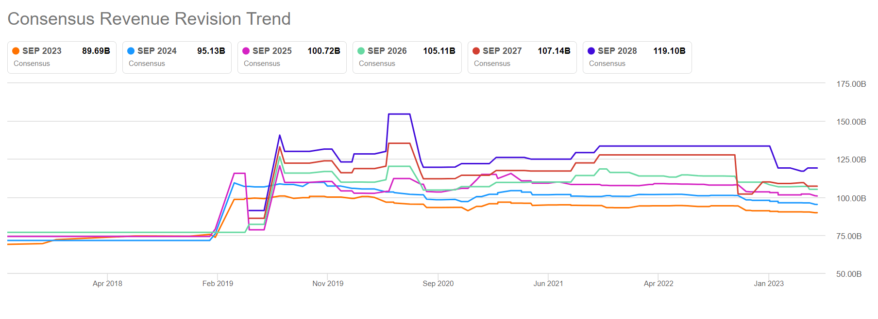Click the red SEP 2027 legend dot

[x=476, y=51]
